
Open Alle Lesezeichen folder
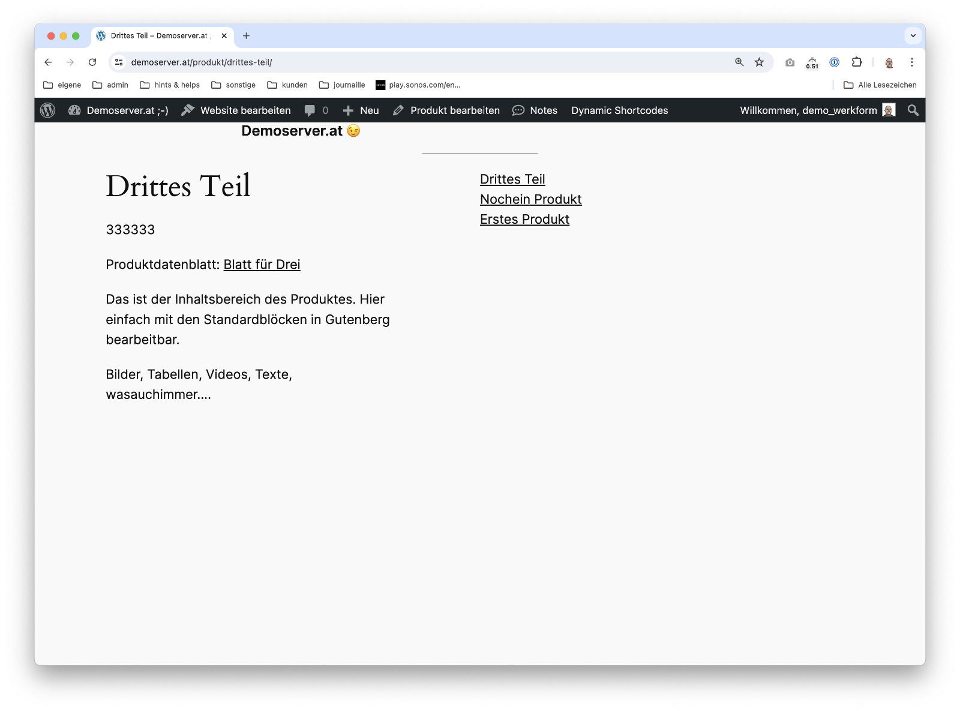pos(880,85)
